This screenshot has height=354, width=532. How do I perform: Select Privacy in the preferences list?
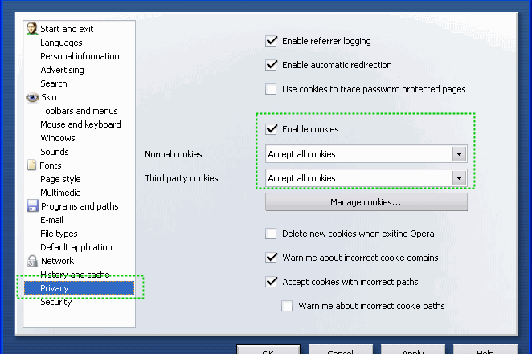coord(55,288)
